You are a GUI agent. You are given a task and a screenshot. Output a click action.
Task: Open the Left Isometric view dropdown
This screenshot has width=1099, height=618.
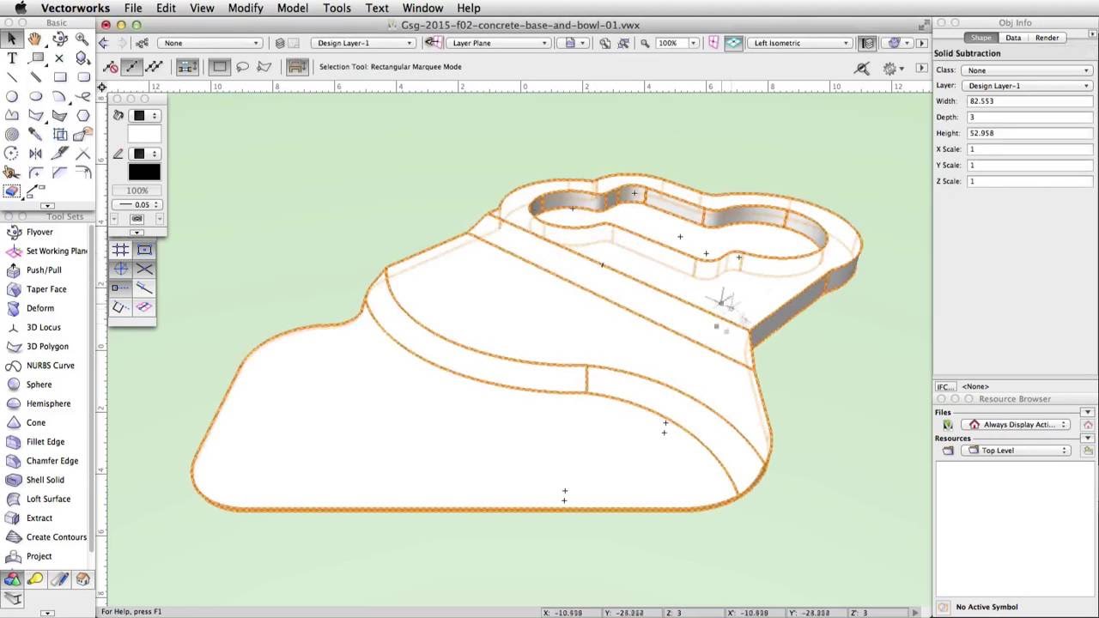(800, 43)
